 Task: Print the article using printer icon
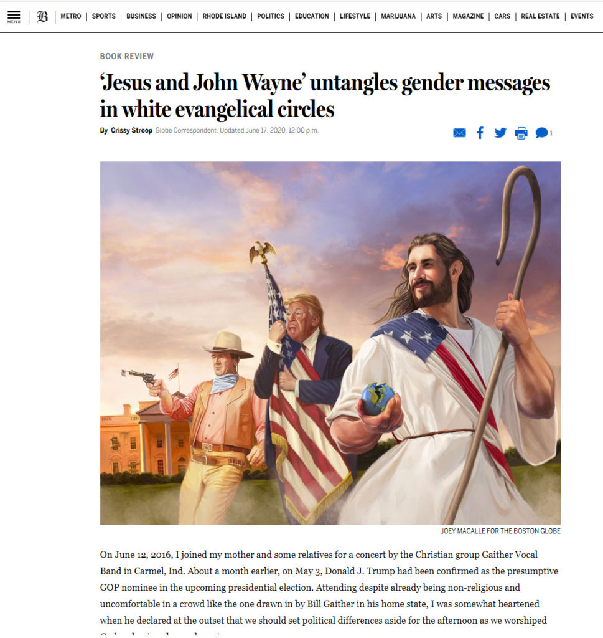click(x=521, y=133)
